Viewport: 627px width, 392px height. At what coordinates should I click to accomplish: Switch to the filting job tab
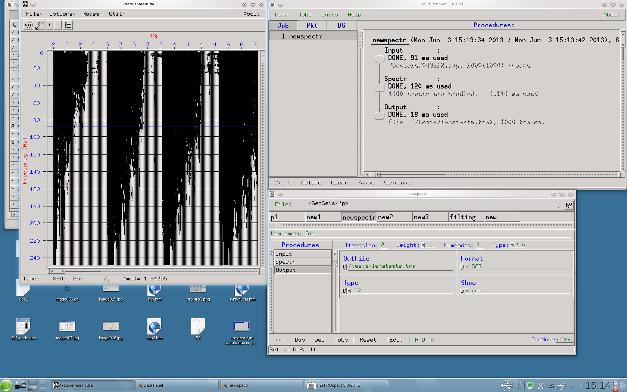(x=465, y=217)
